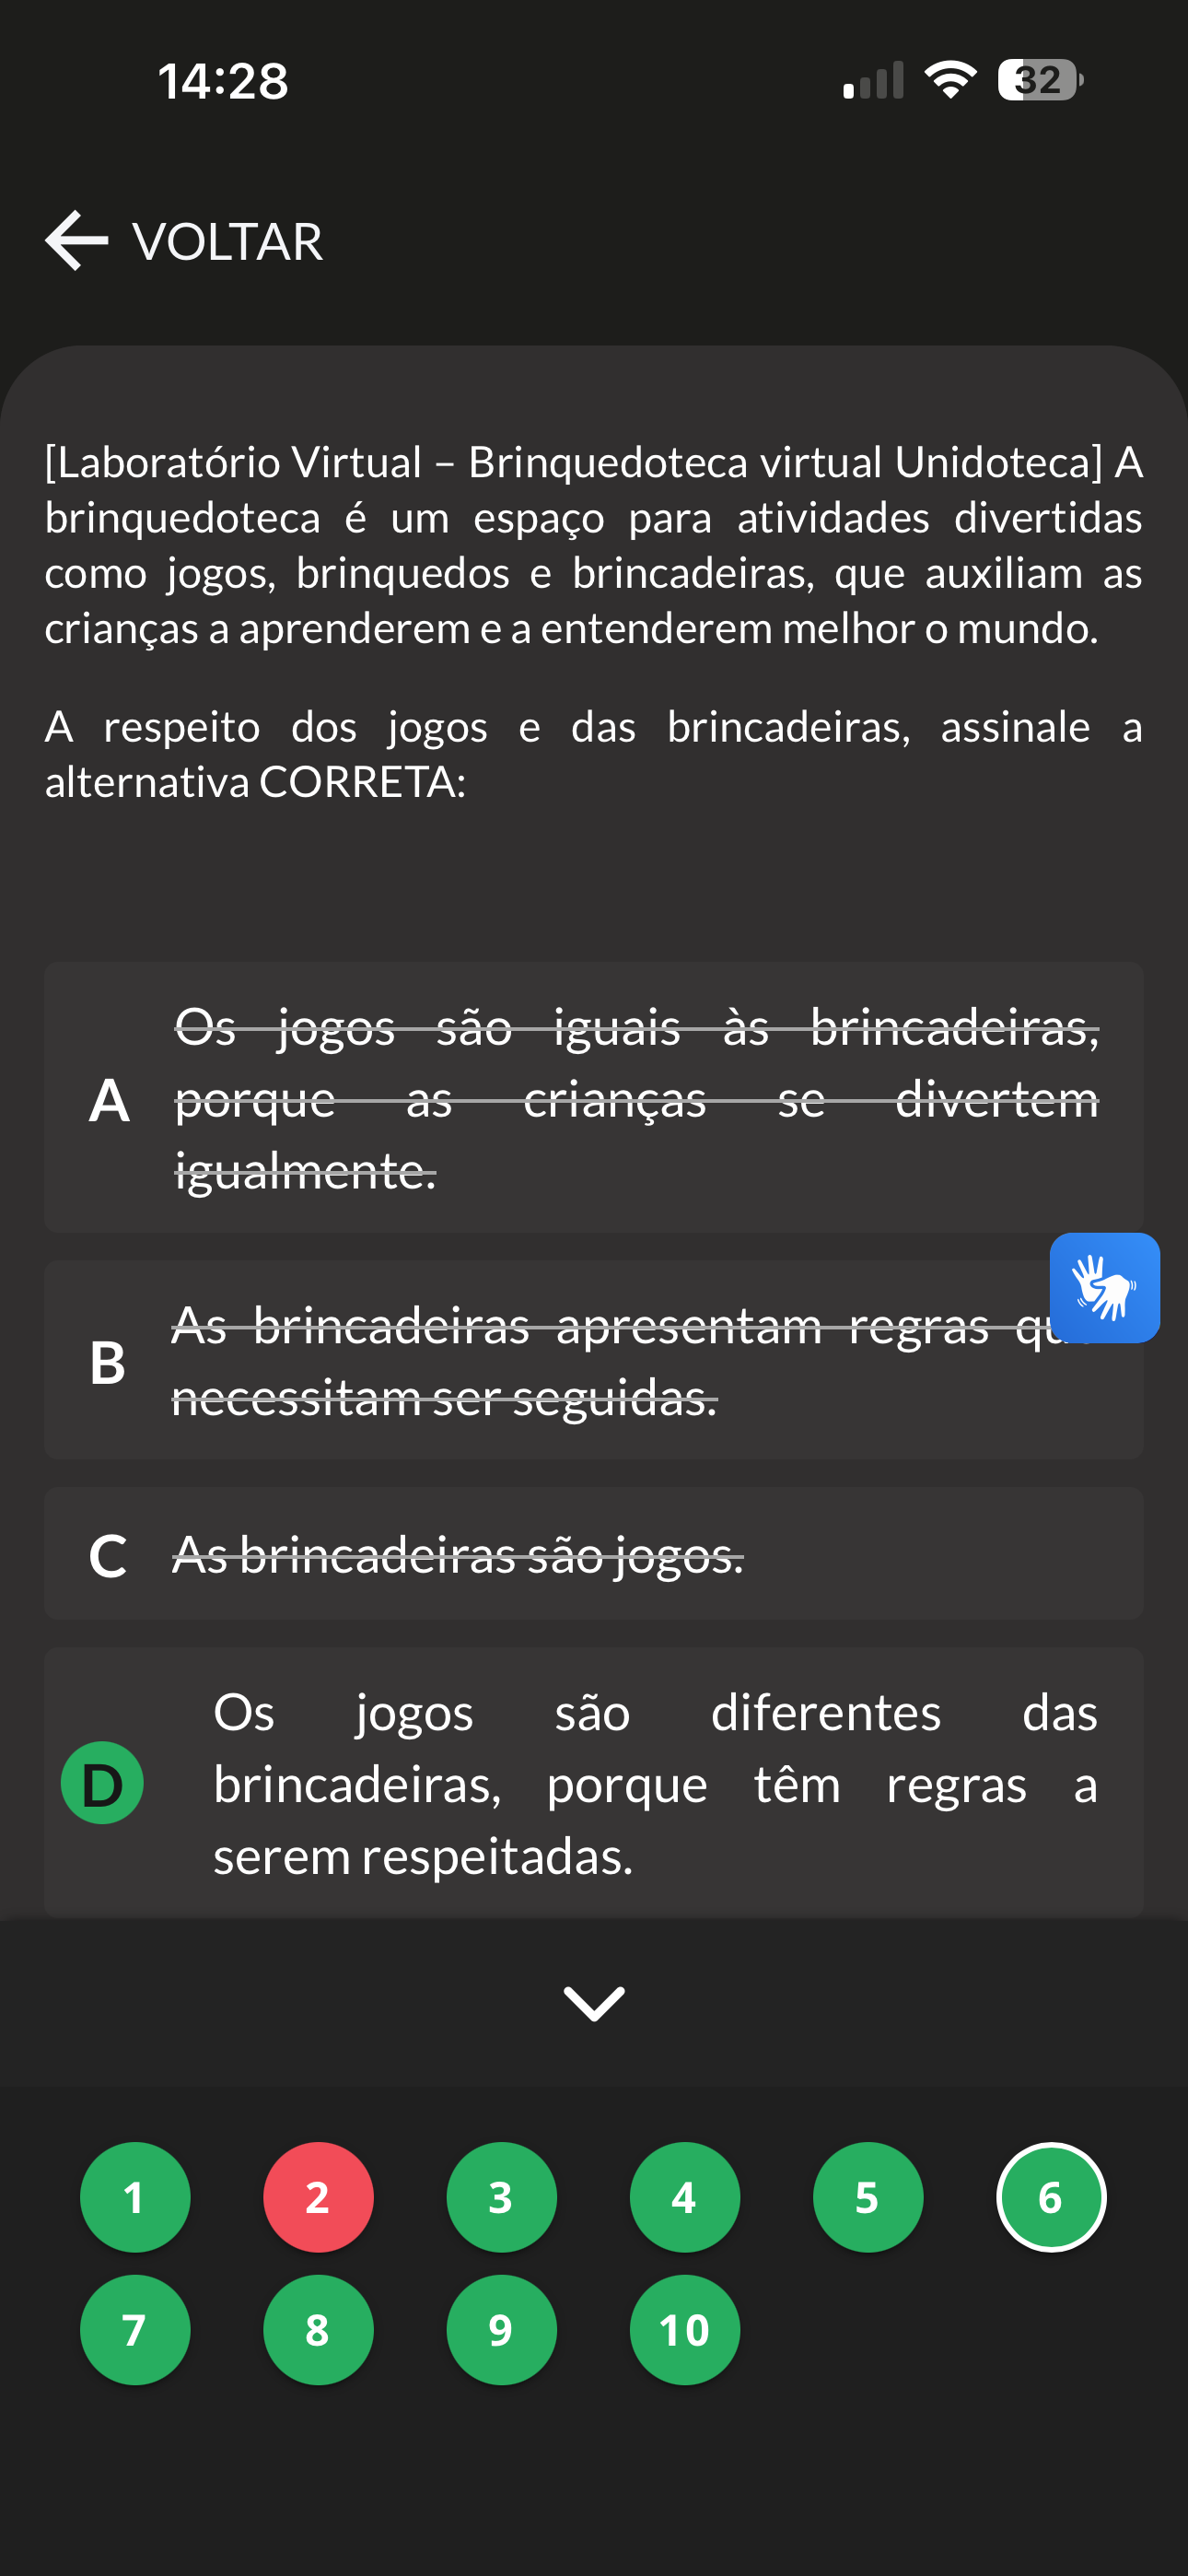Open the incorrect question 2 in red
The width and height of the screenshot is (1188, 2576).
318,2197
